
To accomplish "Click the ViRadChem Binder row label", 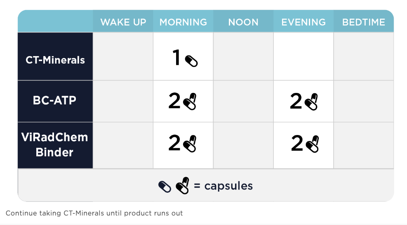I will click(55, 145).
